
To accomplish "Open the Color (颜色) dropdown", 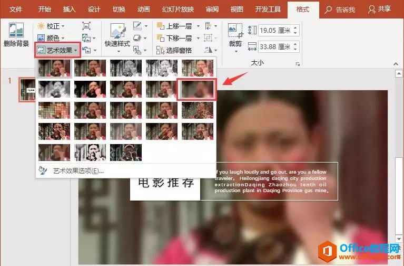I will click(51, 38).
